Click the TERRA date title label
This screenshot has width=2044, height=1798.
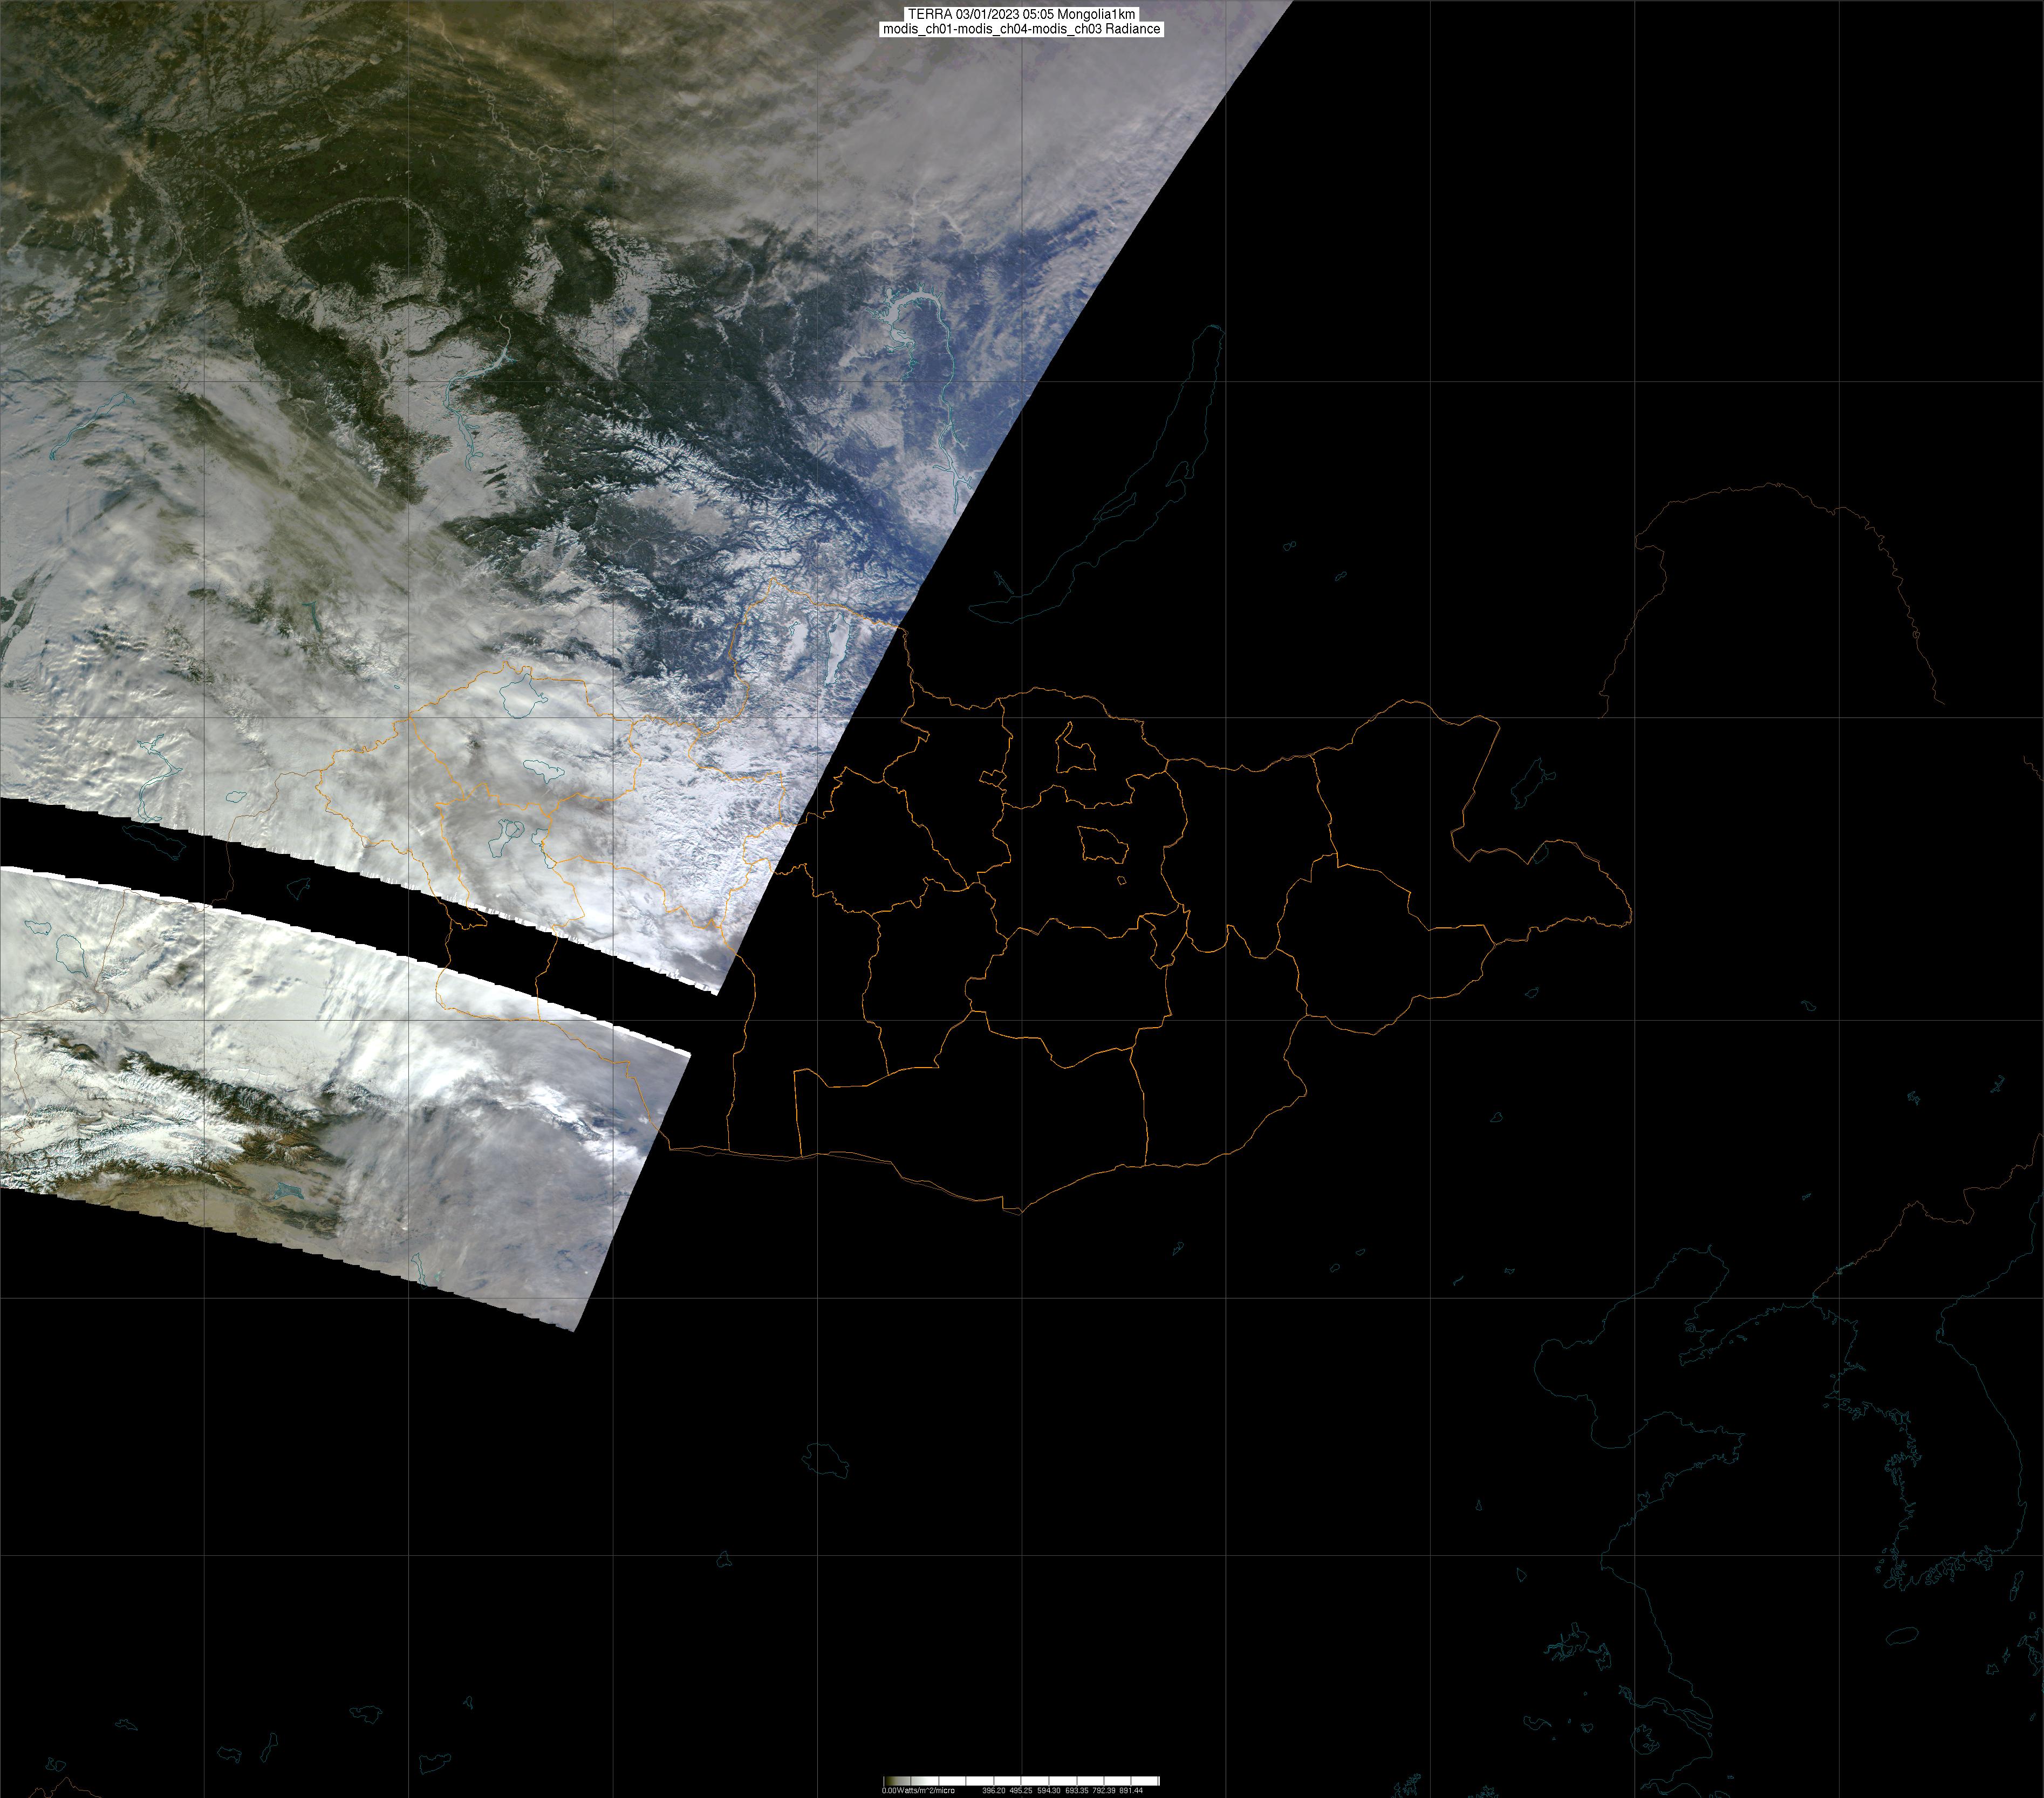pos(1021,14)
